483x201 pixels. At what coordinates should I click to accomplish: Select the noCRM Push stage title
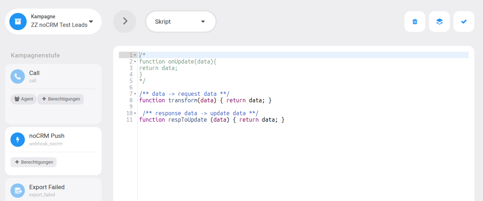click(47, 136)
